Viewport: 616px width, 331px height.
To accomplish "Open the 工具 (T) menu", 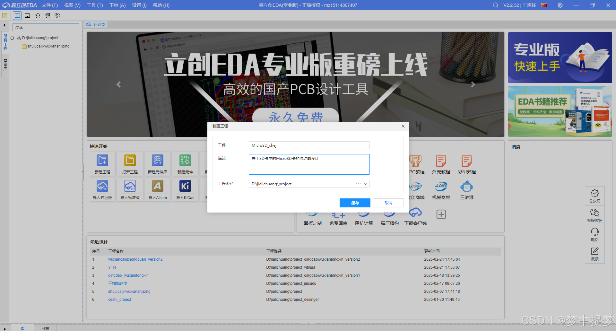I will pos(95,5).
